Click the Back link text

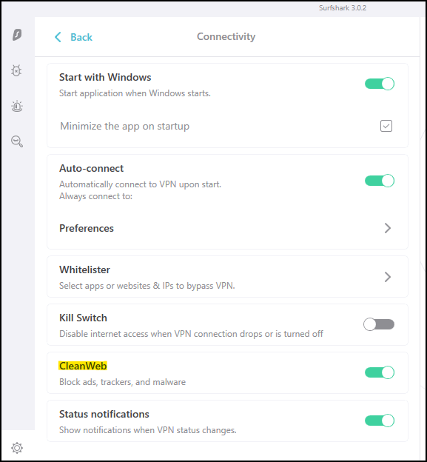pyautogui.click(x=81, y=38)
